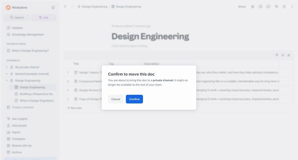Click the star icon to favorite doc
298x160 pixels.
253,7
